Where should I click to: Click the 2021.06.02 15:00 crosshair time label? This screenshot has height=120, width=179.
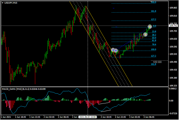click(88, 117)
